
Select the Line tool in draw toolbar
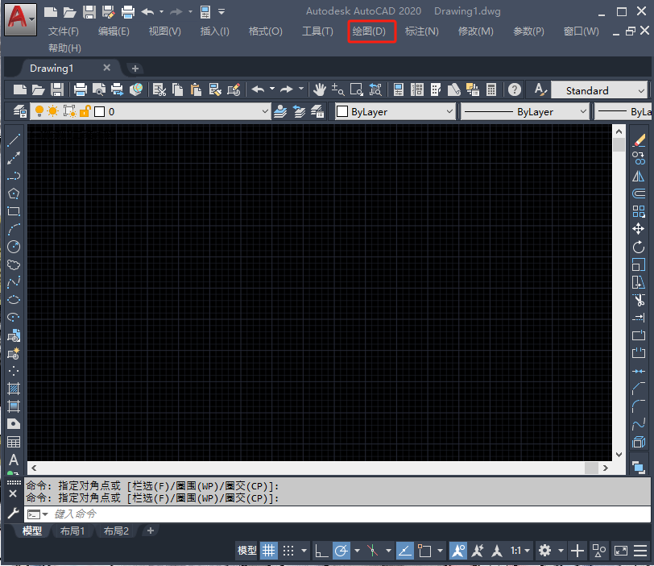click(x=14, y=140)
